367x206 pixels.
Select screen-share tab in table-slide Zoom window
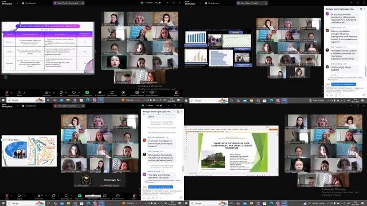pyautogui.click(x=69, y=3)
